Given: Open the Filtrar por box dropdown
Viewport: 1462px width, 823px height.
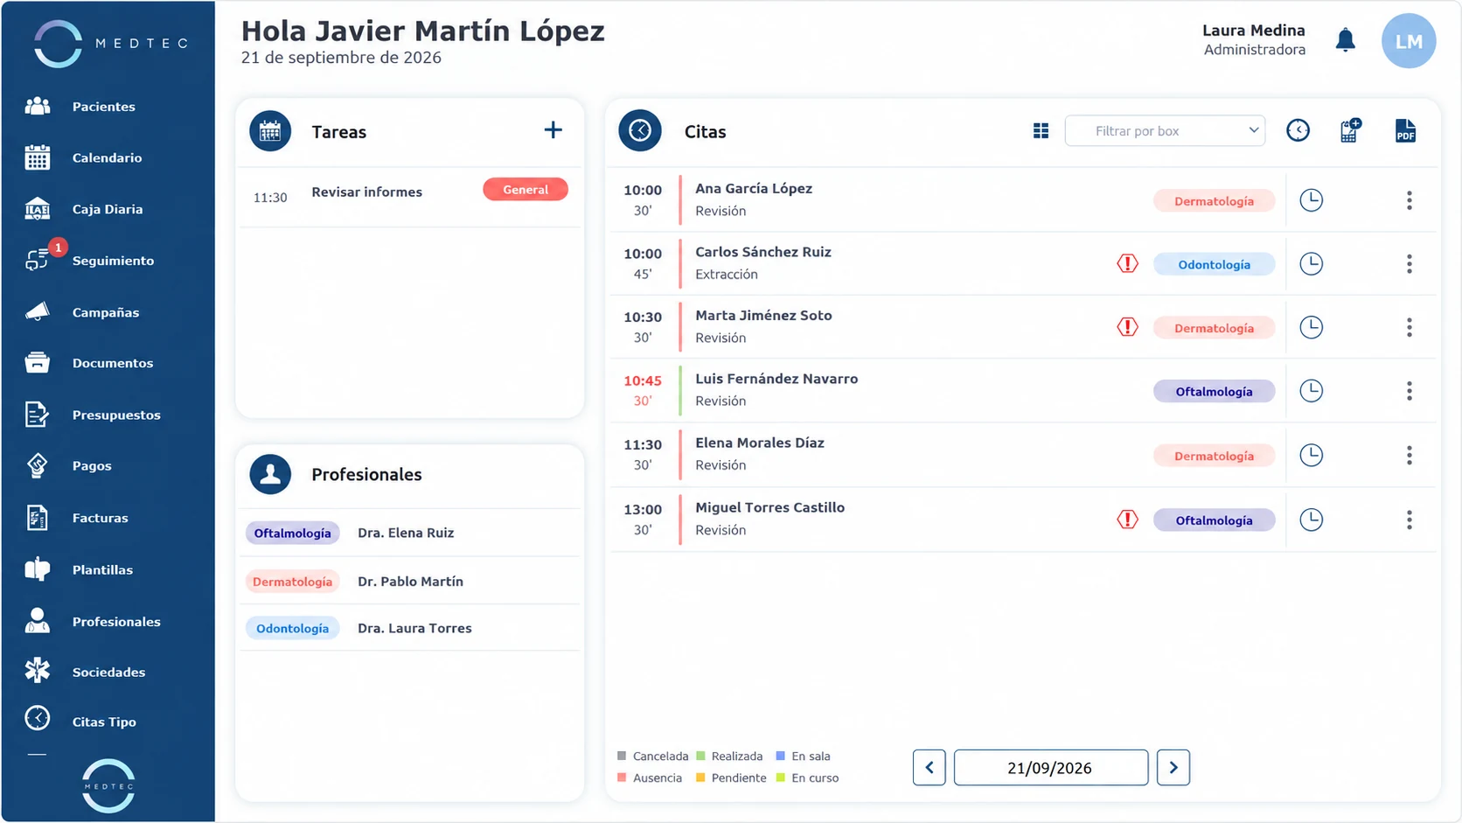Looking at the screenshot, I should click(x=1165, y=130).
